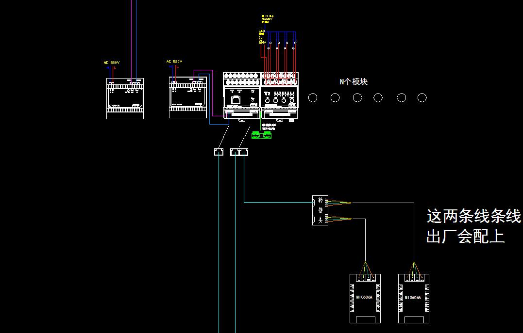This screenshot has height=333, width=523.
Task: Select the left MIO606A module
Action: click(365, 298)
